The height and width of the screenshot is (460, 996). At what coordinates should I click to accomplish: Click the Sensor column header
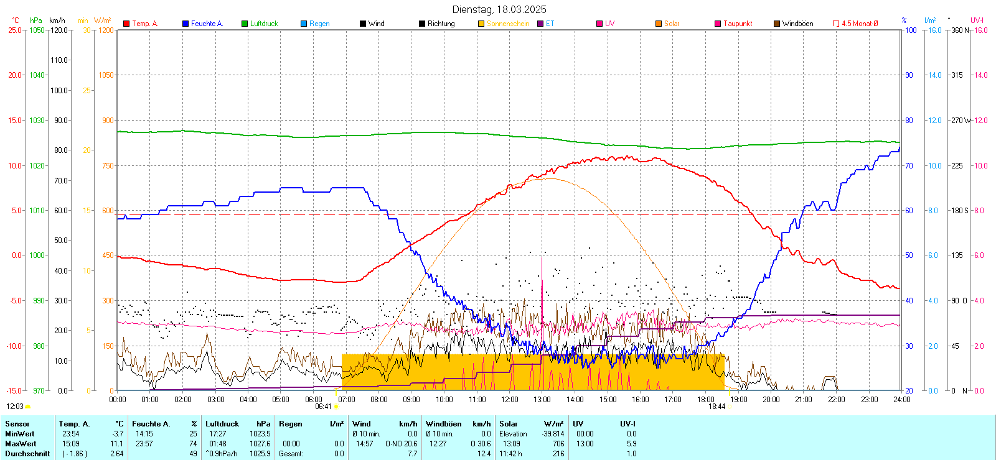coord(17,424)
